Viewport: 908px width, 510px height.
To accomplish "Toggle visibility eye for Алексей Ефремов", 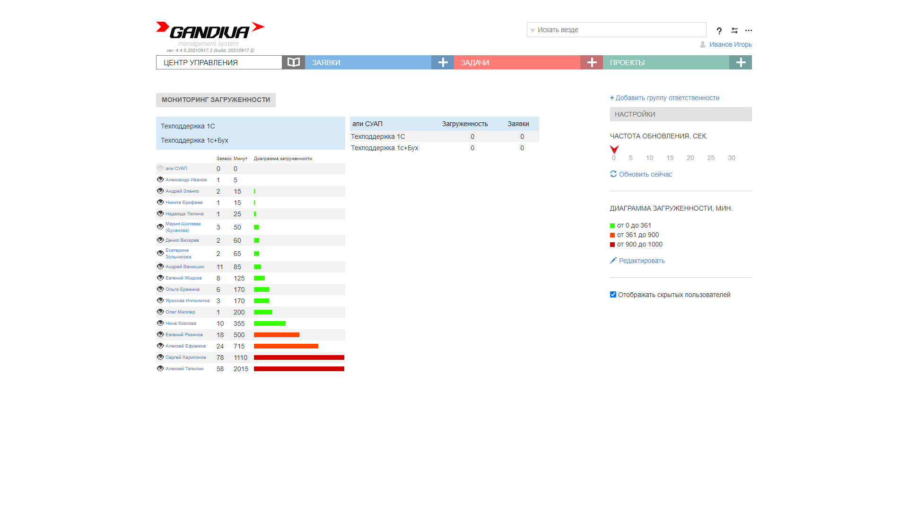I will click(160, 346).
